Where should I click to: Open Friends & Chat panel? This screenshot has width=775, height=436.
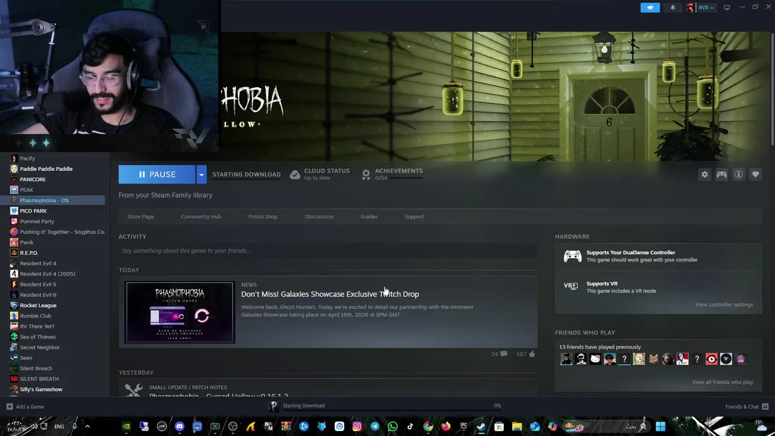pyautogui.click(x=747, y=406)
